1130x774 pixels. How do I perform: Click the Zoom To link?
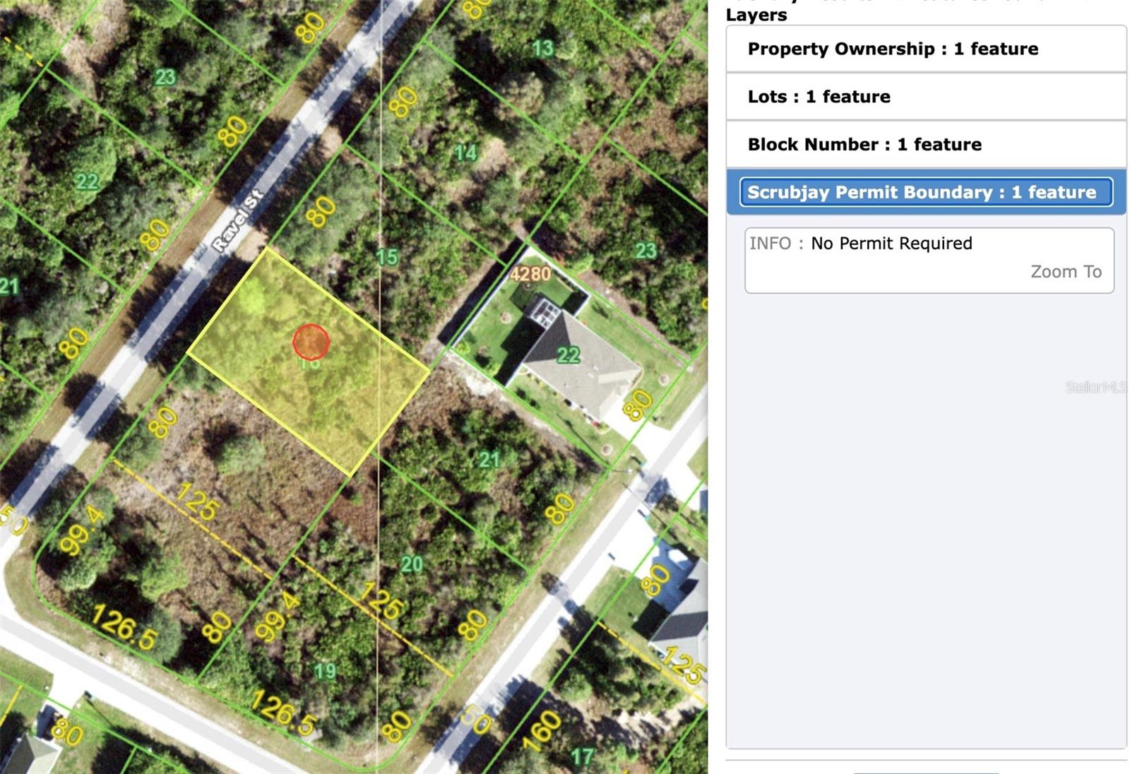[1065, 272]
